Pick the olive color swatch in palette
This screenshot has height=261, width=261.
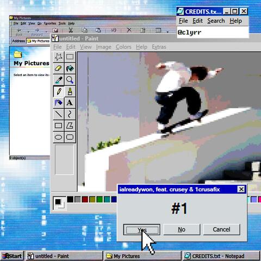[x=92, y=200]
